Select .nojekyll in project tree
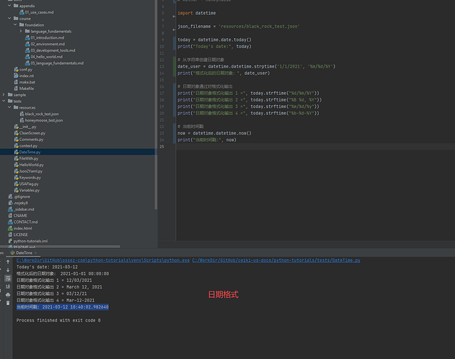 (x=21, y=203)
